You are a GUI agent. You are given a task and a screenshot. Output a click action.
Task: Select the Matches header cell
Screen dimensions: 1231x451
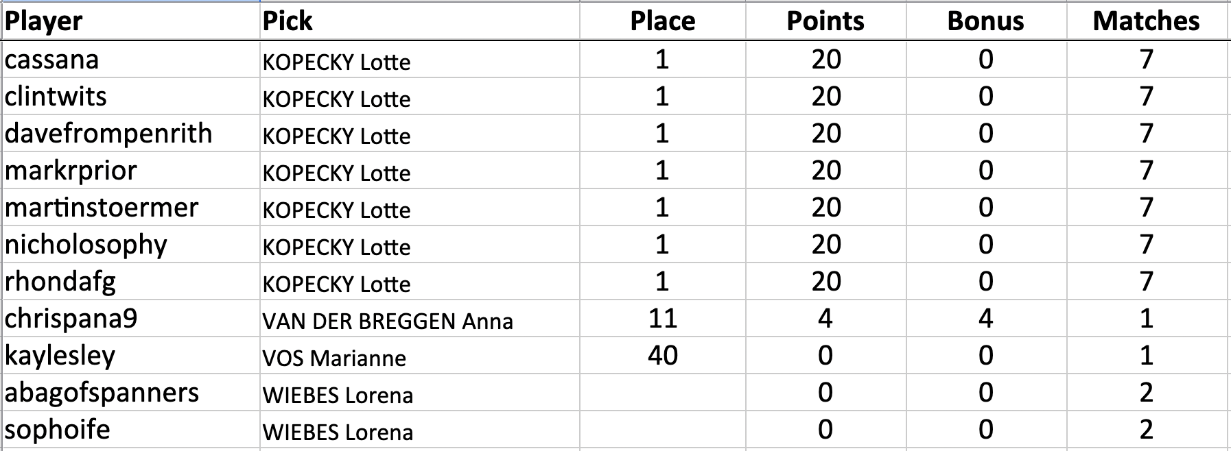[1147, 21]
